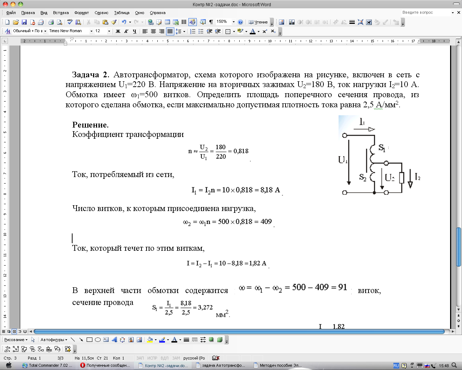Click the Insert Table icon
Image resolution: width=462 pixels, height=370 pixels.
(x=167, y=22)
